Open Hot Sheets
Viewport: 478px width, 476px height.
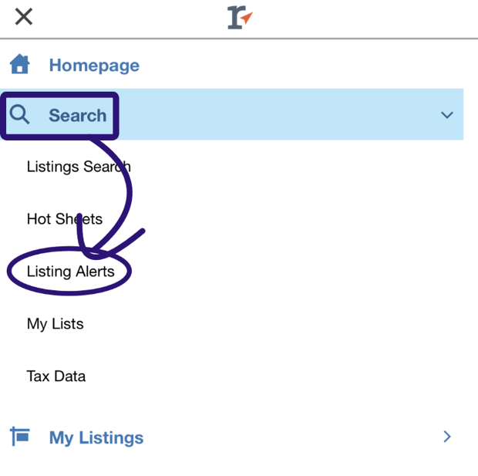click(65, 219)
